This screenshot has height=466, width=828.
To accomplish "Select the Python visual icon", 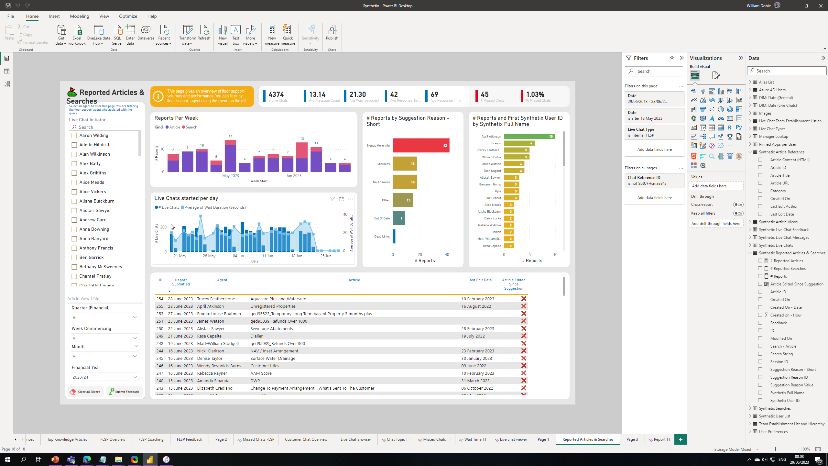I will click(739, 128).
